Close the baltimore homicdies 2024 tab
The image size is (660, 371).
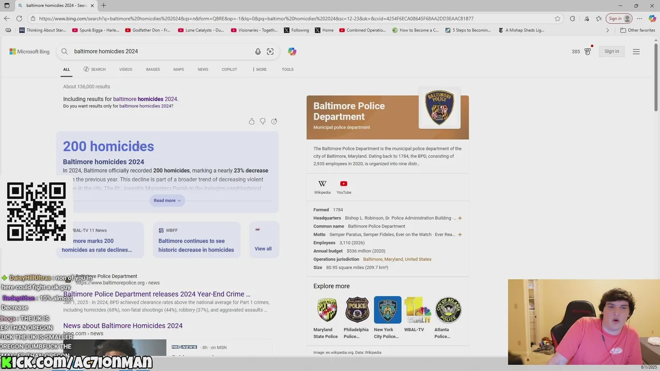coord(93,6)
